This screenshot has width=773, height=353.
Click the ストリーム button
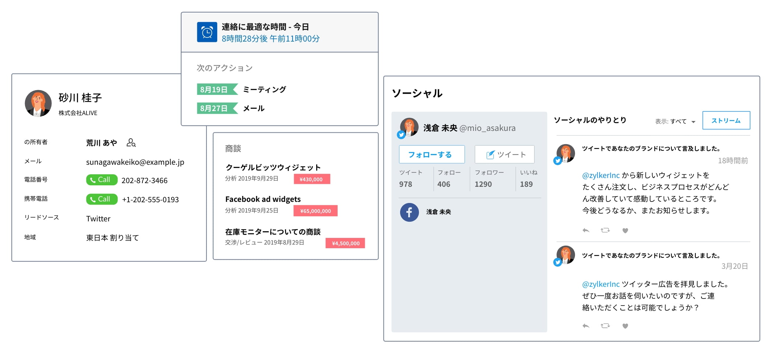[x=726, y=121]
